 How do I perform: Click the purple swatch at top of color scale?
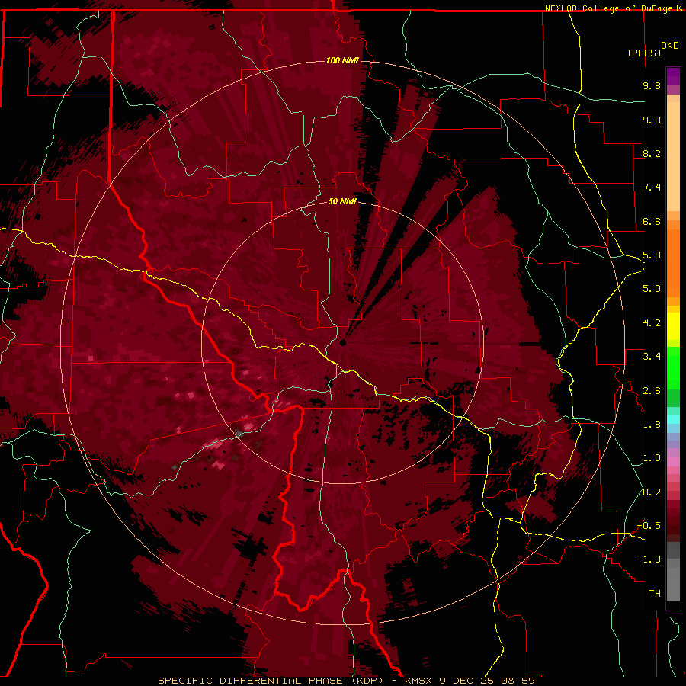[x=673, y=76]
